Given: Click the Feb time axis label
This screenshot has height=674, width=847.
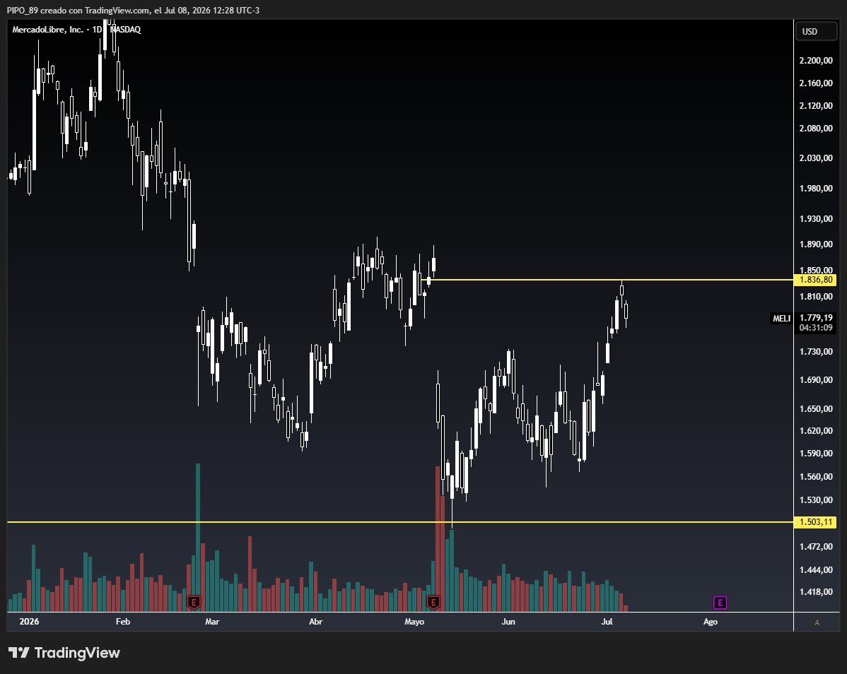Looking at the screenshot, I should click(x=122, y=622).
